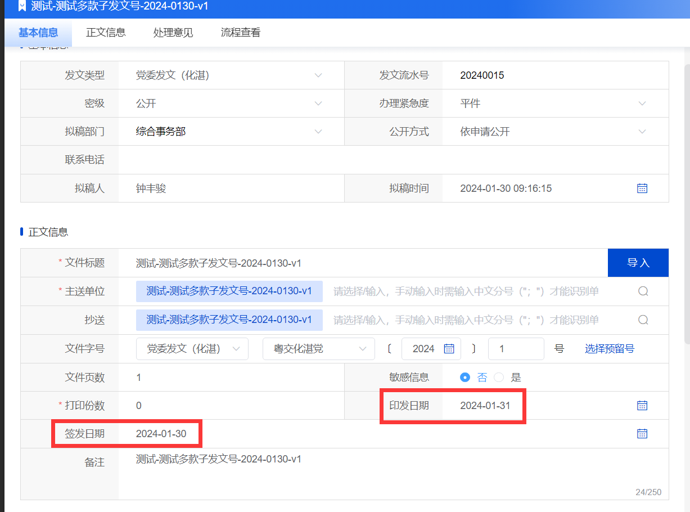Click the year field showing 2024

pos(431,349)
